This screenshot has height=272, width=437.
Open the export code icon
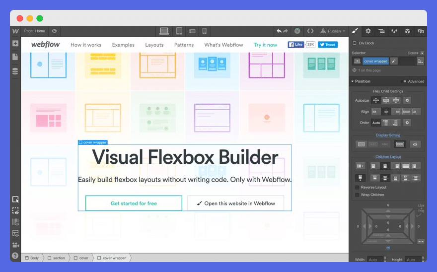pyautogui.click(x=310, y=31)
